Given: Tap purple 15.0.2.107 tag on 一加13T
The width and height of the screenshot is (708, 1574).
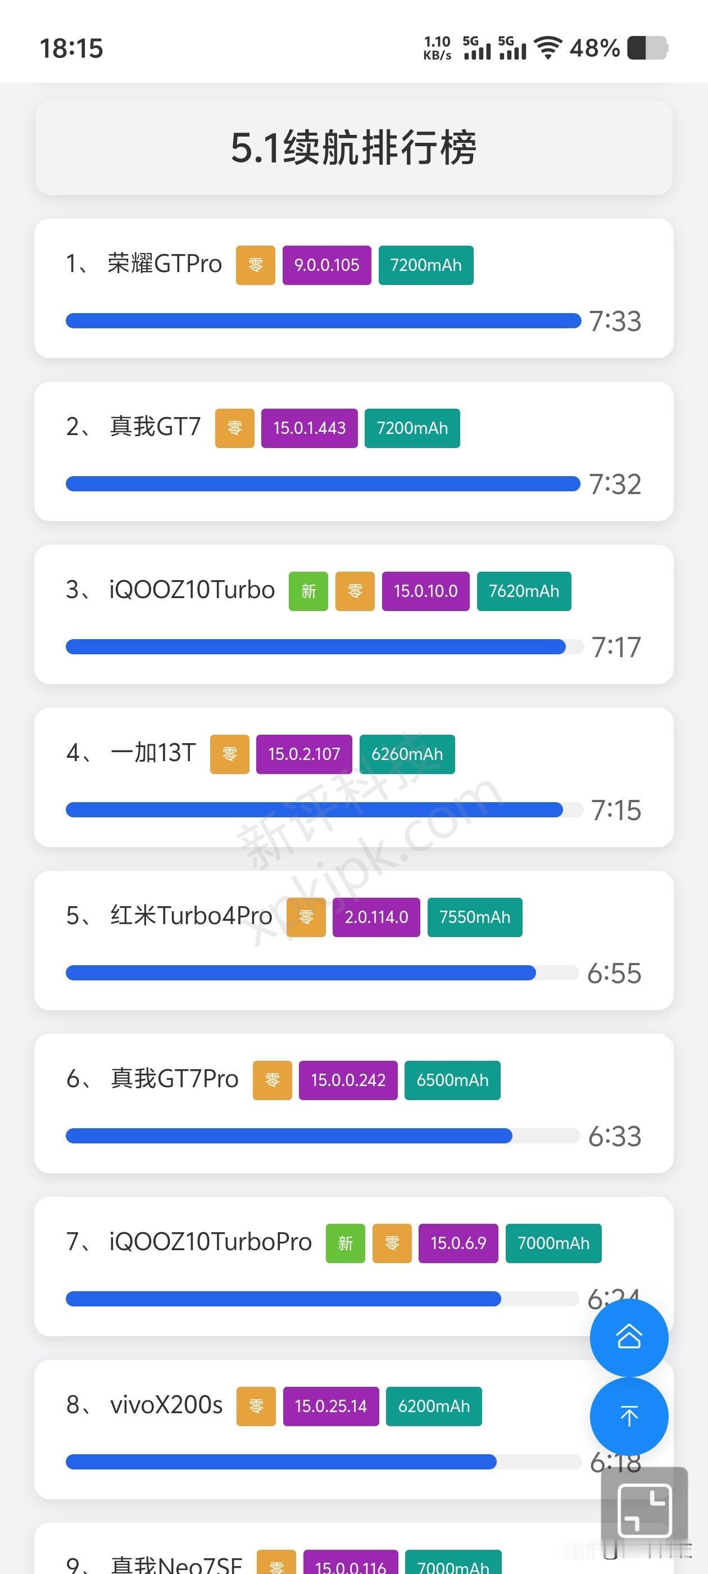Looking at the screenshot, I should click(304, 754).
